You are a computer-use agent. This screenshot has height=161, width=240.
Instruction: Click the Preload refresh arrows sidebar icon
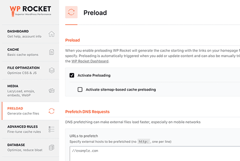[x=51, y=111]
